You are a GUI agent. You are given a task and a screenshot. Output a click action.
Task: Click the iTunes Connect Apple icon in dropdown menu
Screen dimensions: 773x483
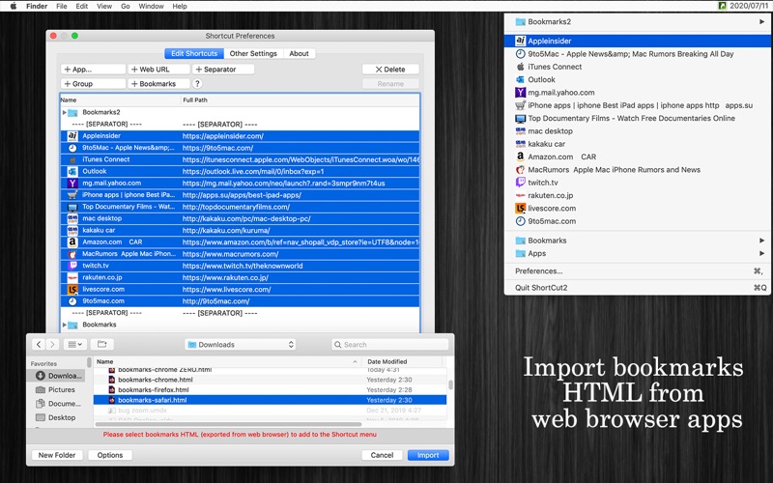520,67
